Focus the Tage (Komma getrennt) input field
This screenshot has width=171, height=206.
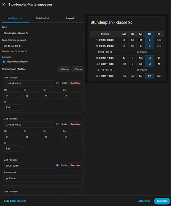(43, 46)
